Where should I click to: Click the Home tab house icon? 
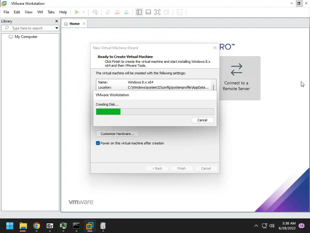point(66,24)
